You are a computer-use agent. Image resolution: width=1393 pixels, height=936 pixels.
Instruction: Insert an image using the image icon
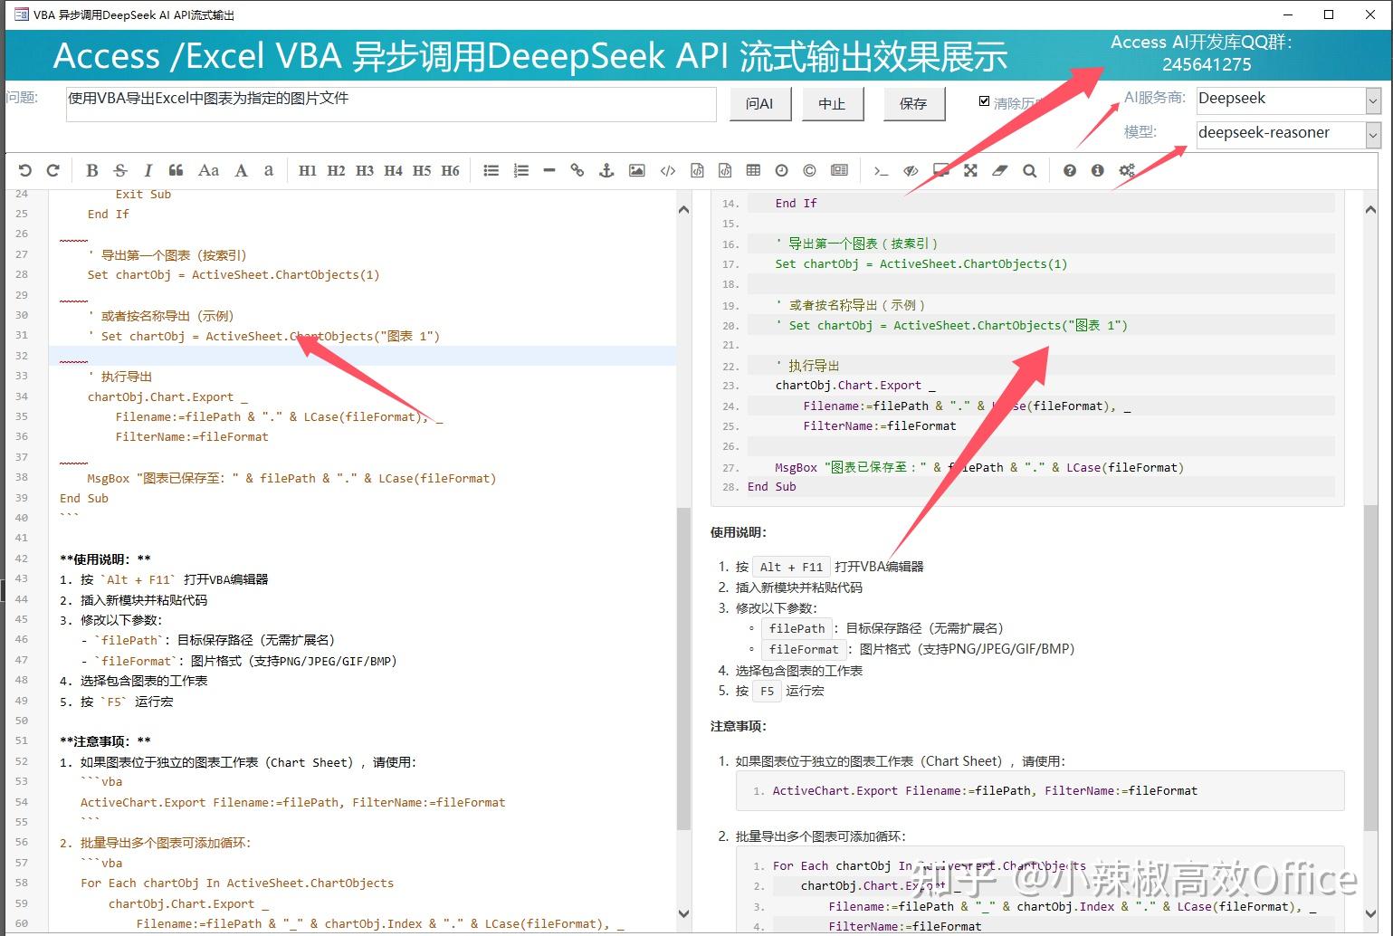637,170
